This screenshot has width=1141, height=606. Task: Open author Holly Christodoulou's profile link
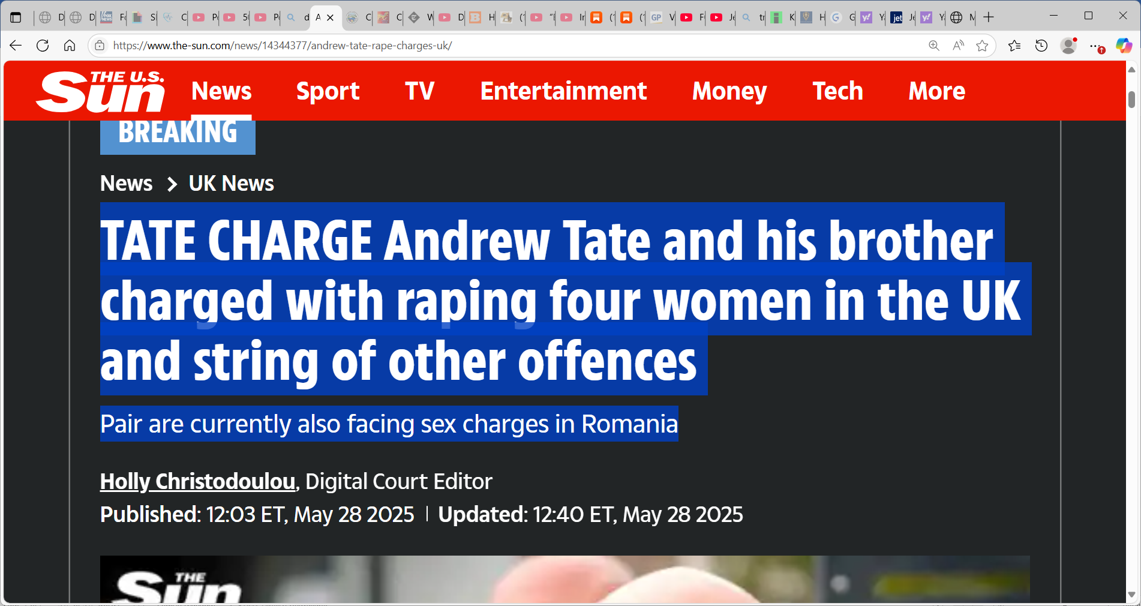tap(197, 481)
